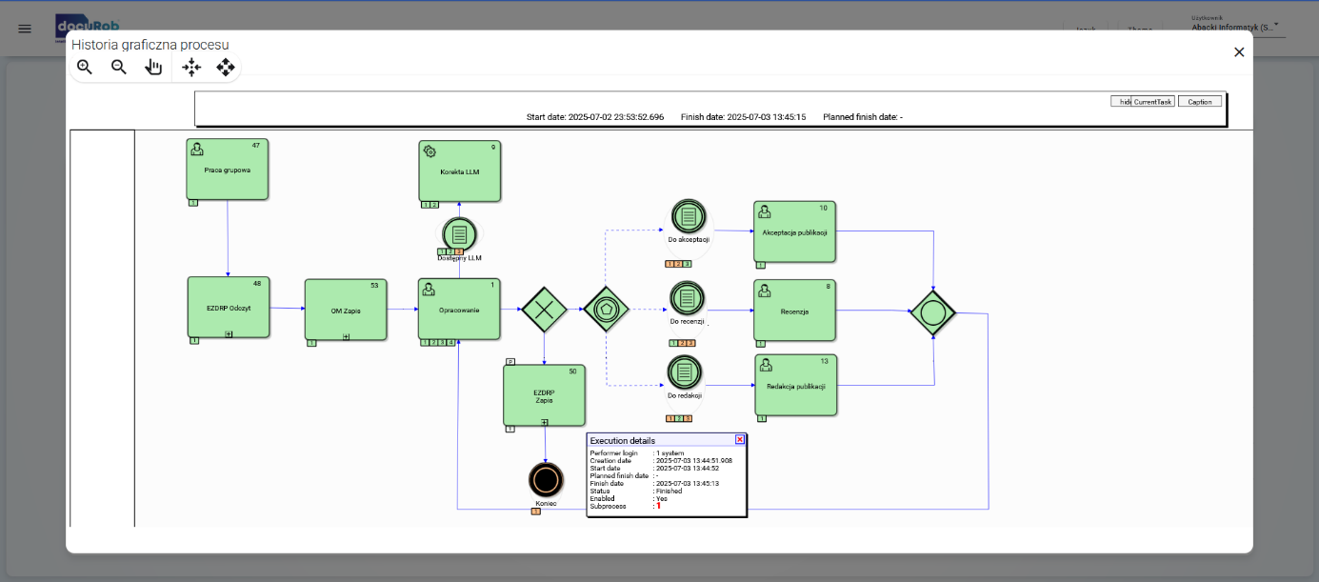
Task: Open the hamburger main menu
Action: pyautogui.click(x=25, y=29)
